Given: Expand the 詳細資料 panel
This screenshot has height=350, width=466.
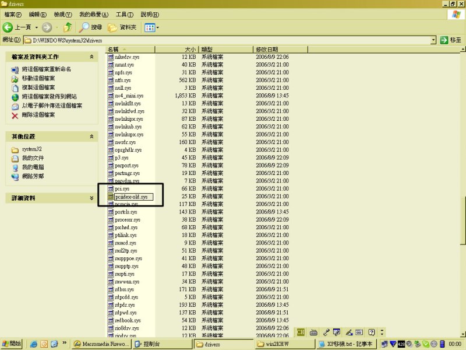Looking at the screenshot, I should point(91,198).
